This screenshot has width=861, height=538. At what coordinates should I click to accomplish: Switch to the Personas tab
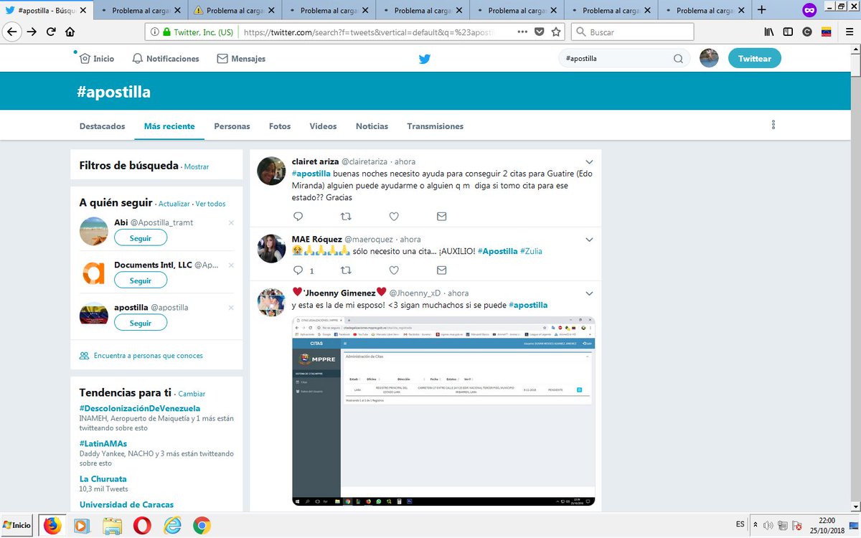point(232,126)
